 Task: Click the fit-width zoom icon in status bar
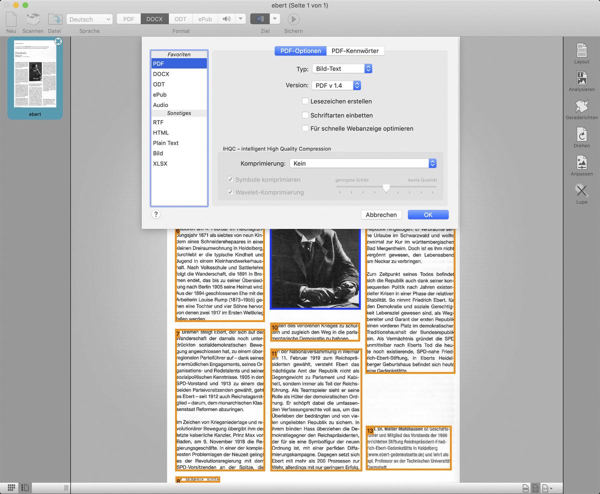click(525, 487)
